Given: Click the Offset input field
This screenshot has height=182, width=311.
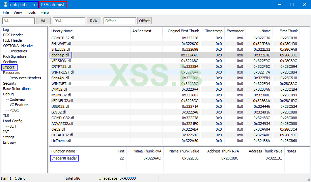Looking at the screenshot, I should [x=120, y=21].
